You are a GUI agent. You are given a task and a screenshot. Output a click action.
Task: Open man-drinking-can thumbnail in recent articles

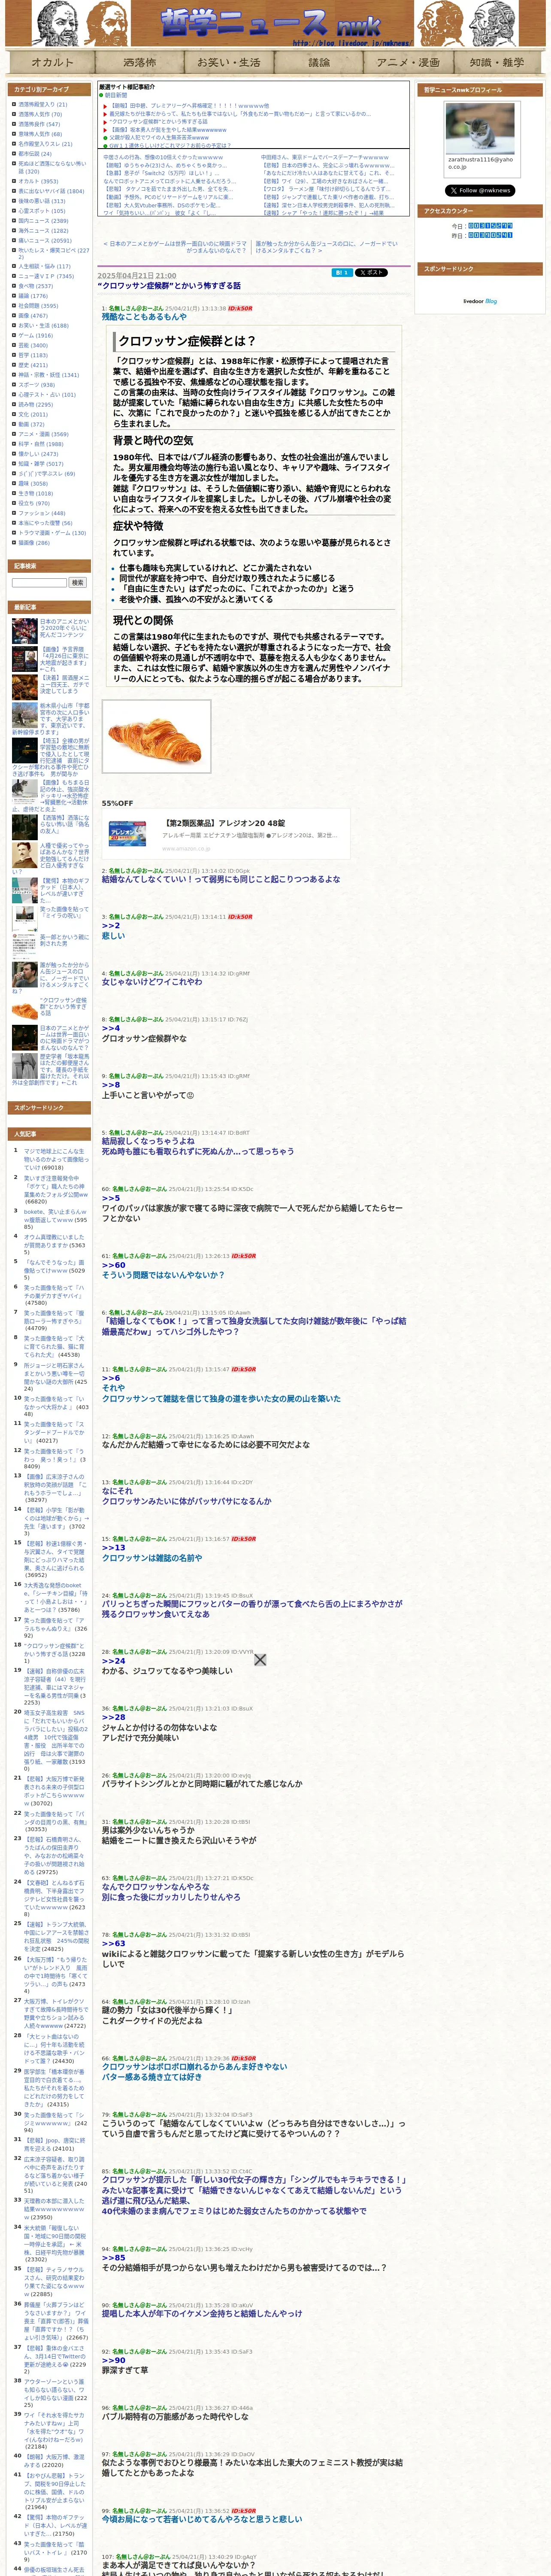(x=24, y=975)
